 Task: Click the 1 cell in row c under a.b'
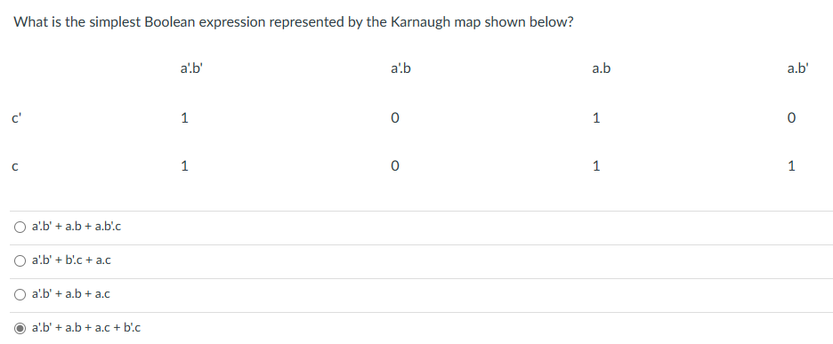[x=791, y=167]
